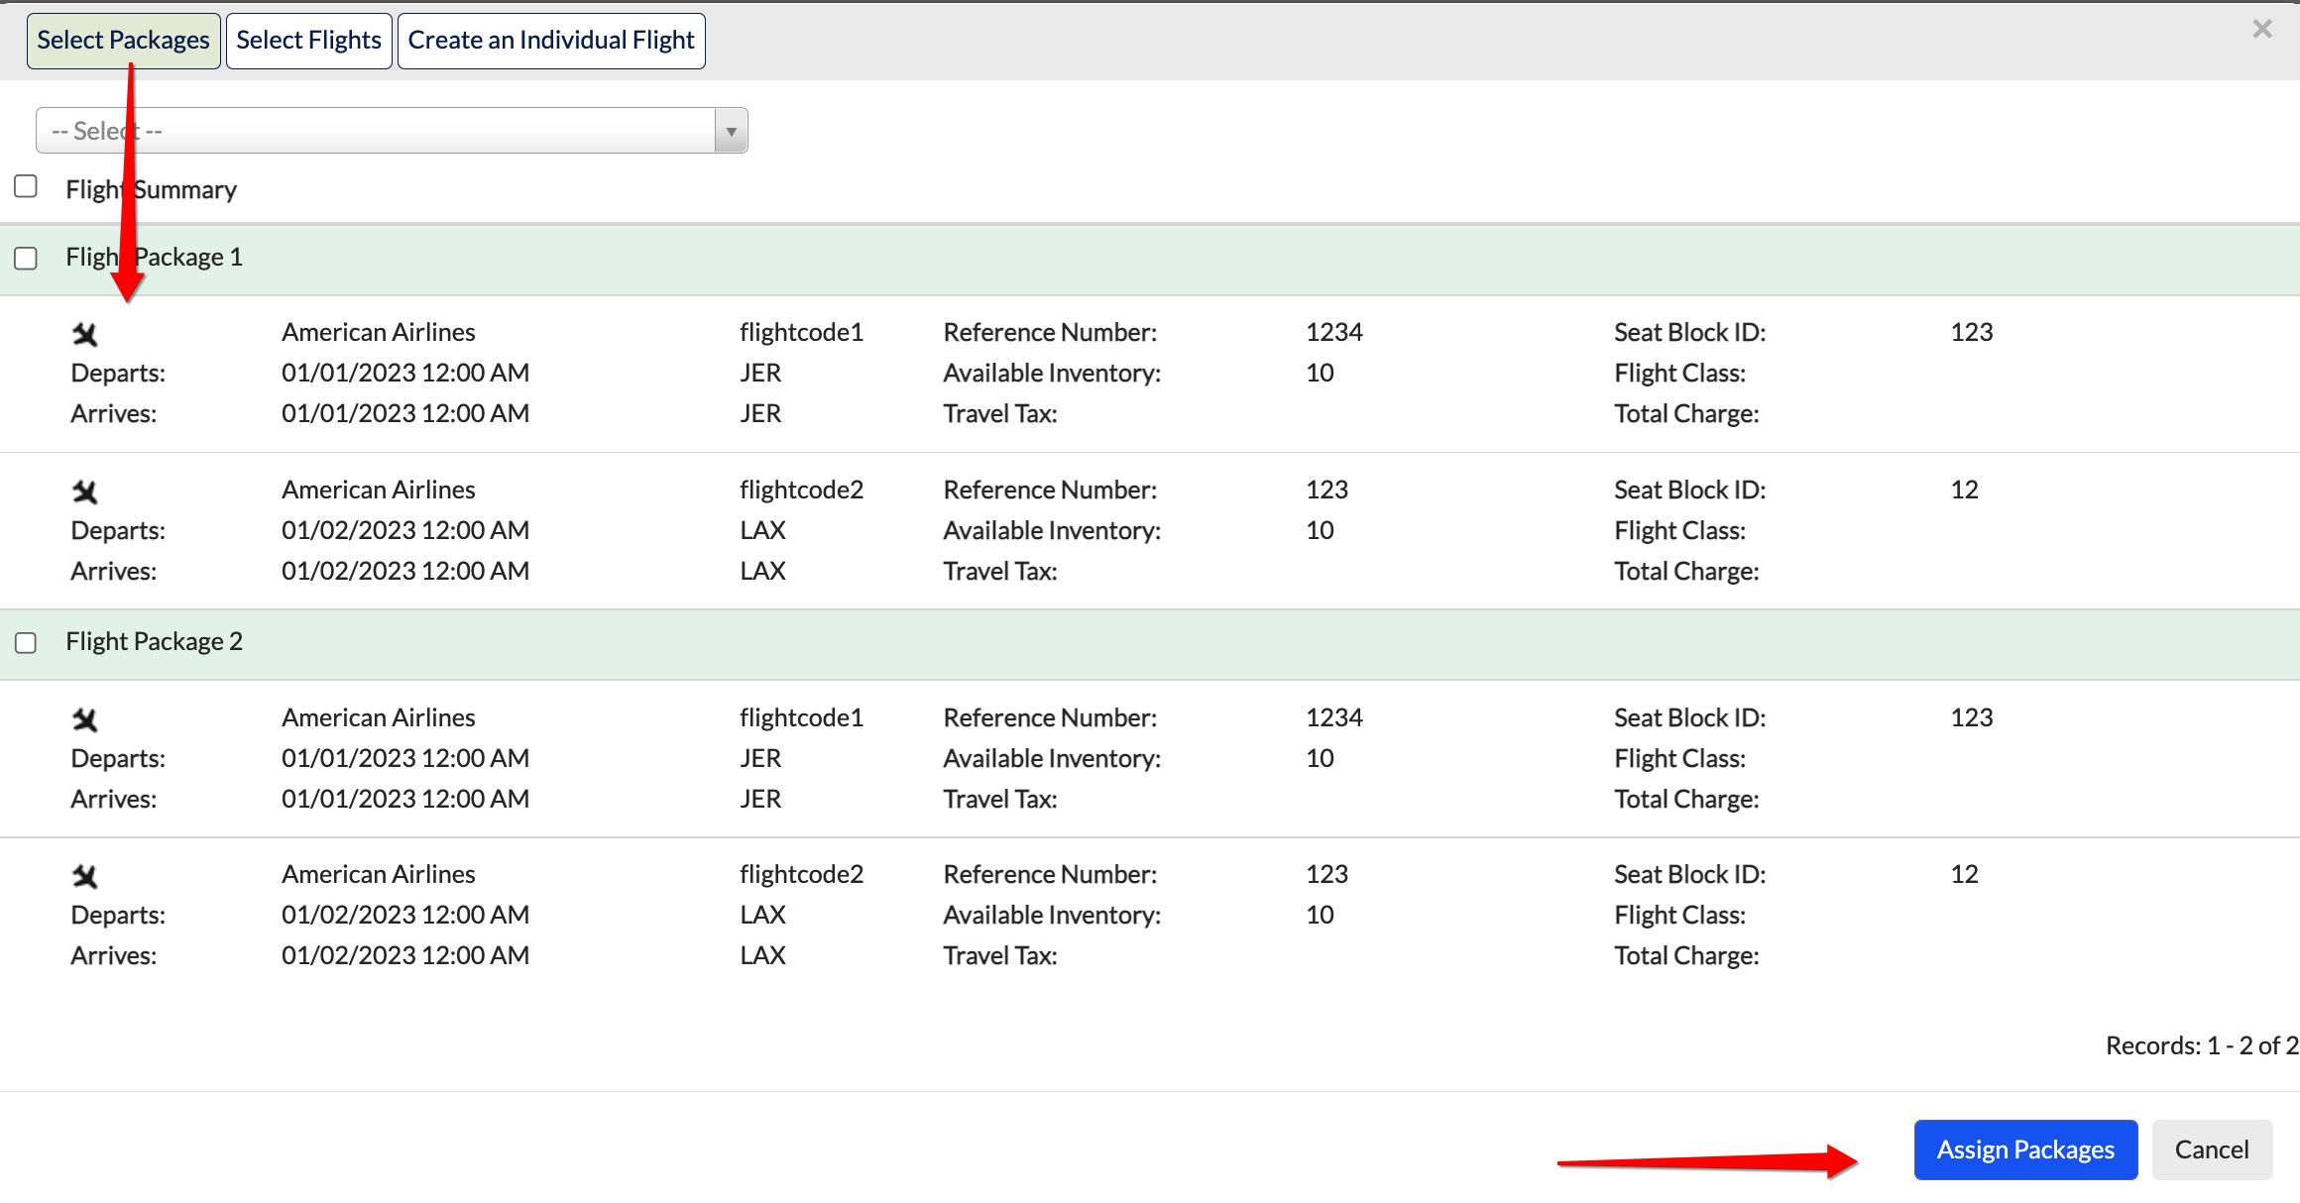Click the airplane icon for Package 1 flightcode1
Image resolution: width=2300 pixels, height=1203 pixels.
coord(85,335)
